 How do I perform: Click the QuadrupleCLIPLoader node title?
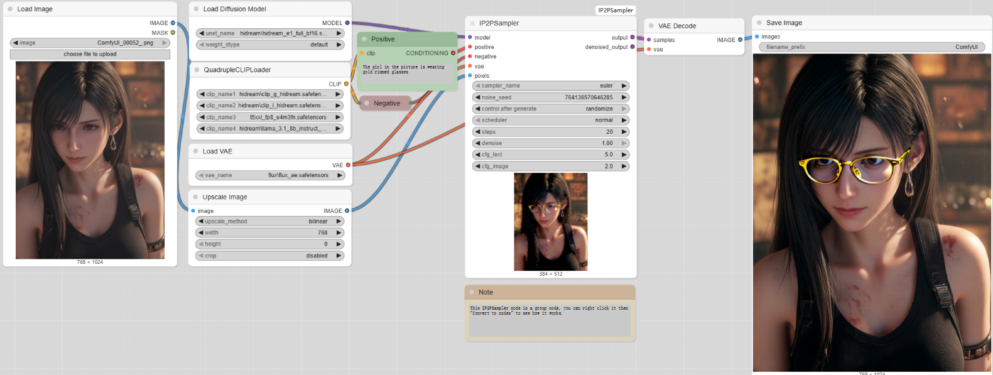click(237, 70)
